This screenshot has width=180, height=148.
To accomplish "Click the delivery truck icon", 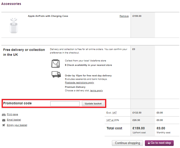I will (x=56, y=74).
